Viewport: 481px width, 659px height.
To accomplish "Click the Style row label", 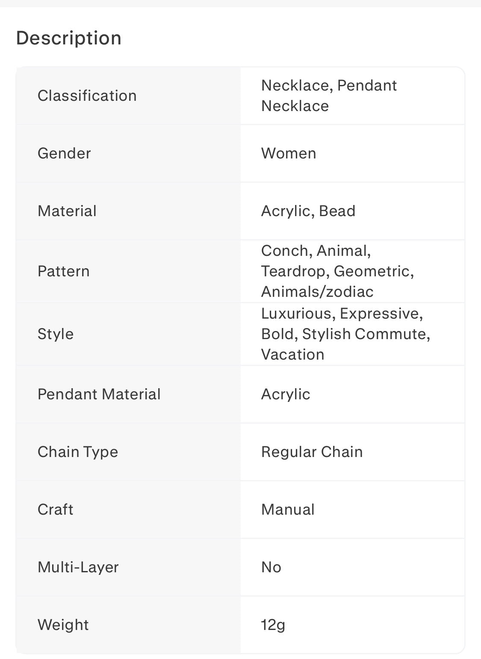I will coord(56,334).
